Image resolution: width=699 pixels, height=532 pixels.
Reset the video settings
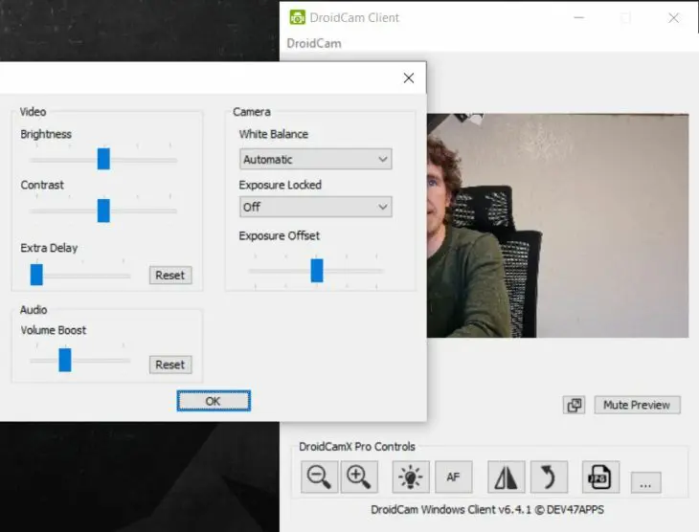[170, 276]
